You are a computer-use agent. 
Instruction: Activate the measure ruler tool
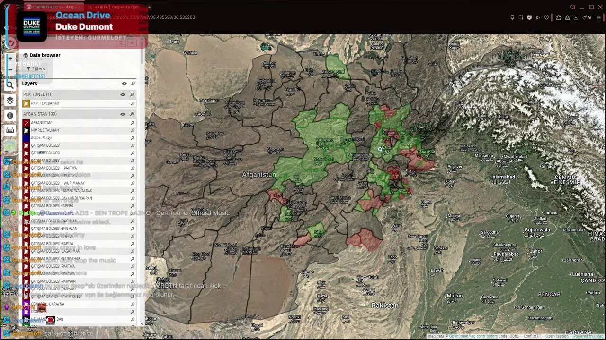click(10, 130)
